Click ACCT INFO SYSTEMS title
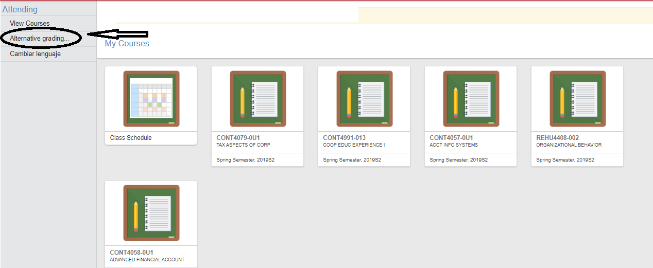653x268 pixels. click(454, 145)
